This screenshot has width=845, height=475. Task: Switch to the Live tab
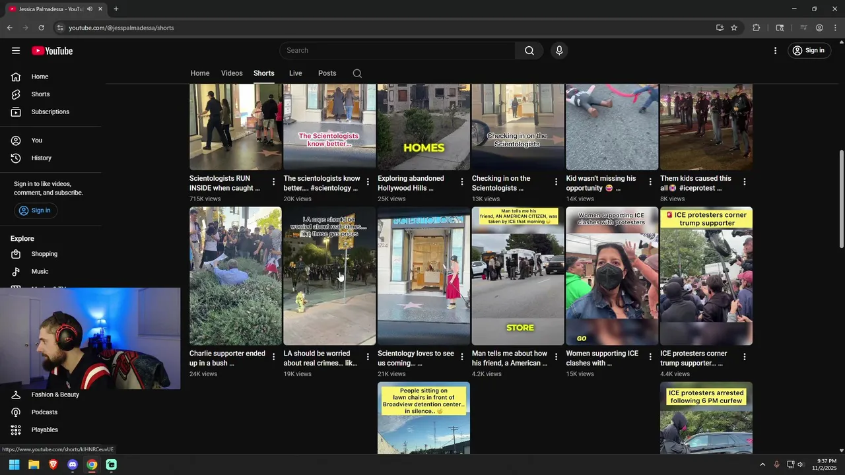[295, 73]
